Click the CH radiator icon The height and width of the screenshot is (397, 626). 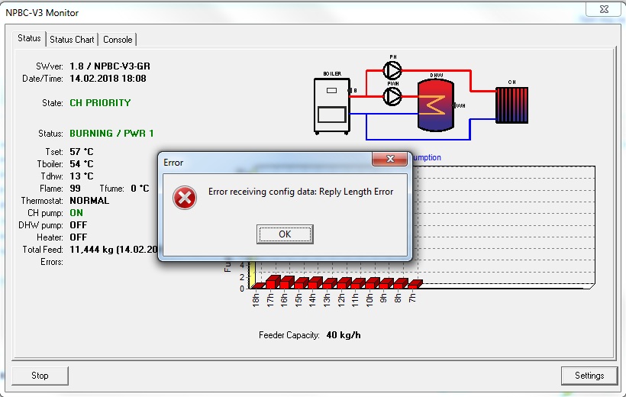point(511,104)
